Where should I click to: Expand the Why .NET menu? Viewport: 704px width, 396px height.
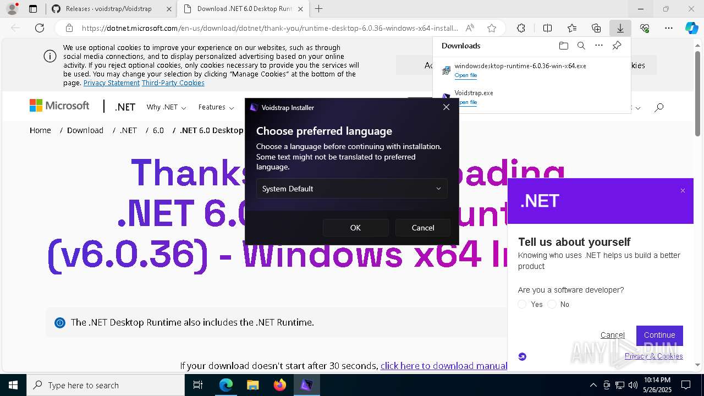click(166, 107)
